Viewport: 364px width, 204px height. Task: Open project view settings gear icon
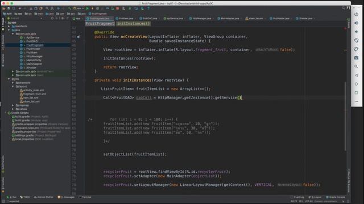coord(62,18)
